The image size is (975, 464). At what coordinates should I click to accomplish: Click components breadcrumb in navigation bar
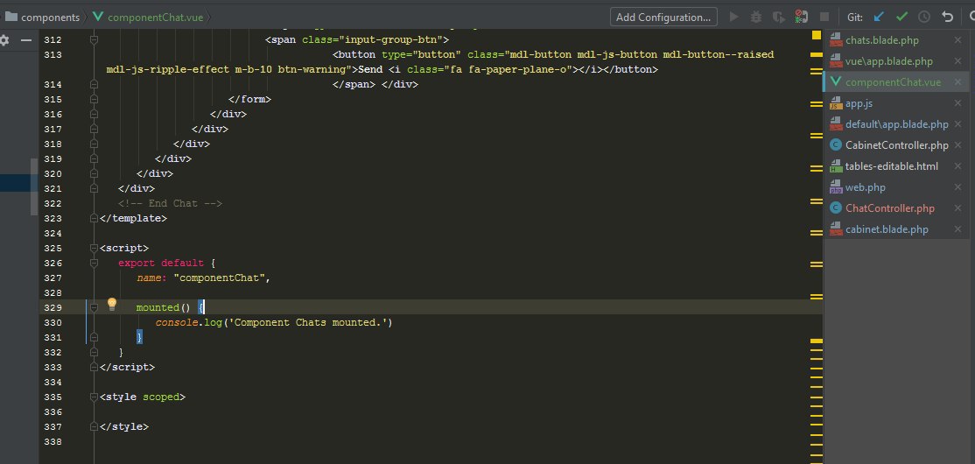tap(51, 18)
